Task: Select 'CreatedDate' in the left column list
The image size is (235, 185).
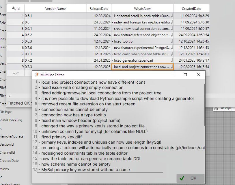Action: click(9, 161)
